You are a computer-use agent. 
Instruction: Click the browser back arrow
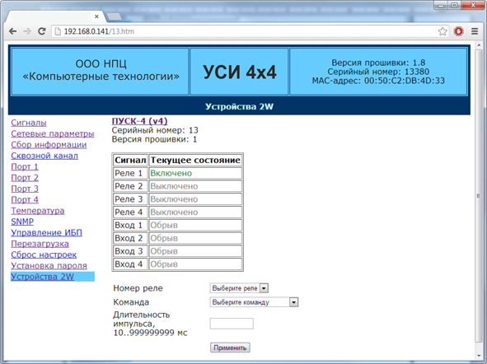point(12,31)
